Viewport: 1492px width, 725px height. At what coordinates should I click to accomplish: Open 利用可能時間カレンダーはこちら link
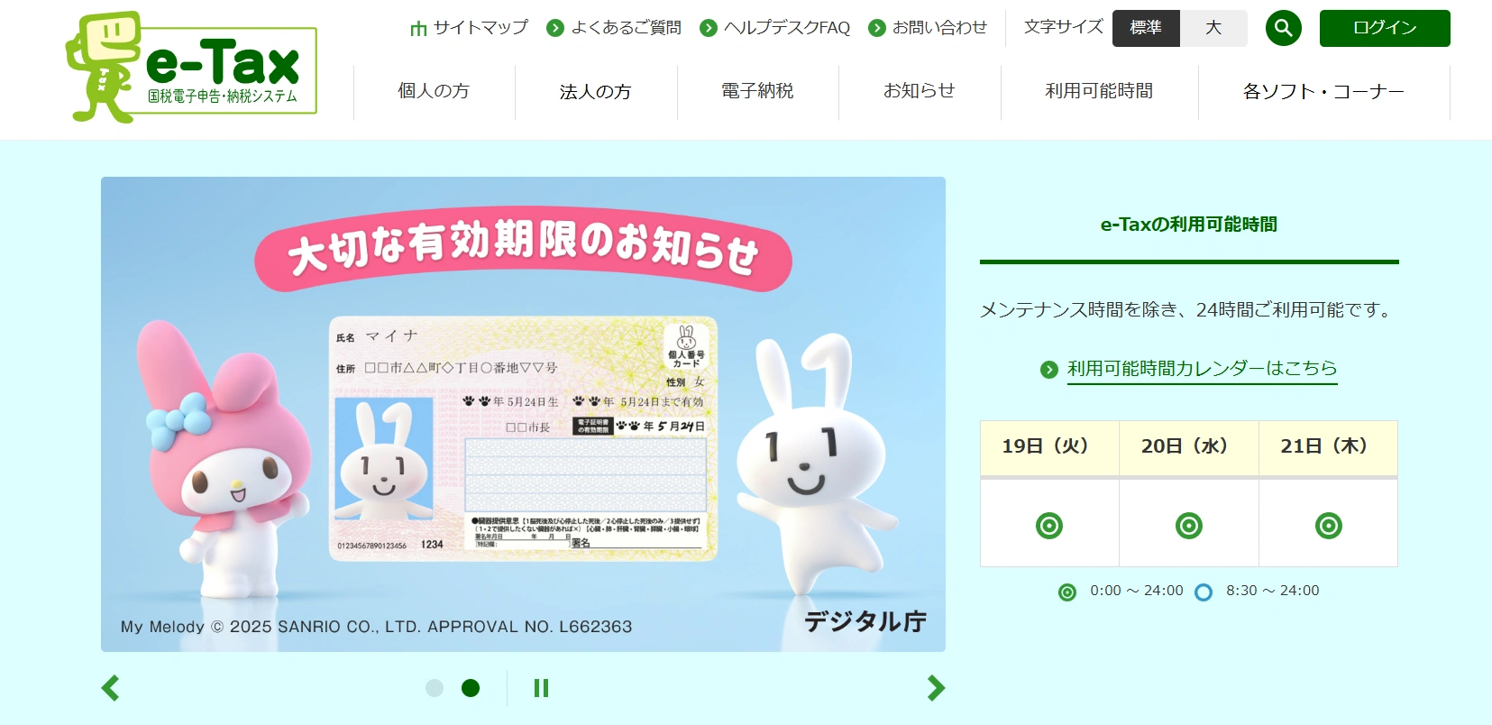point(1203,369)
